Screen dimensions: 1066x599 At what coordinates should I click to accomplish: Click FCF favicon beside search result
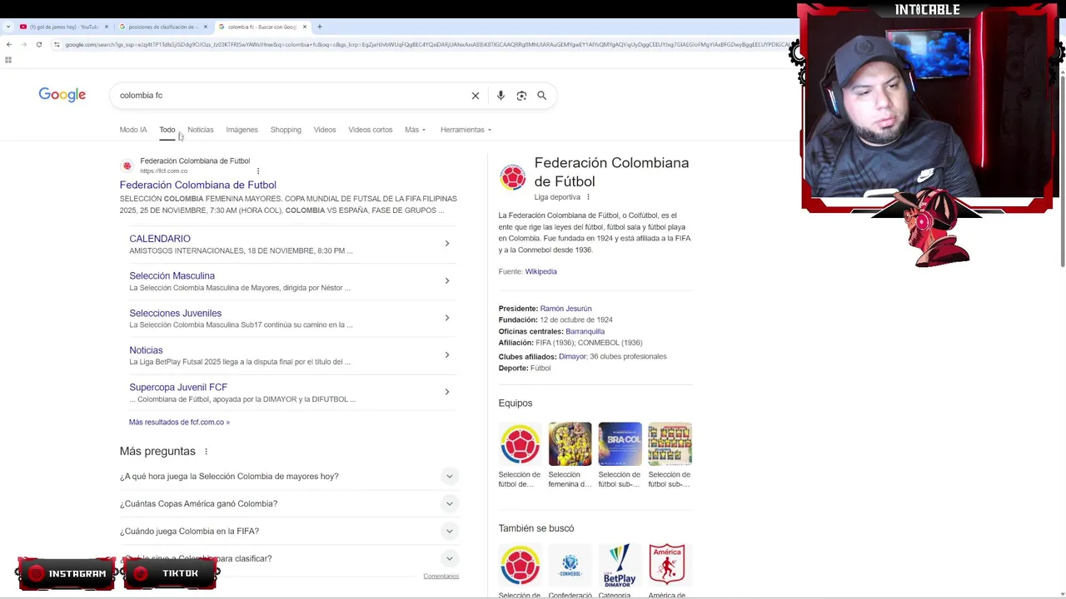(x=127, y=166)
